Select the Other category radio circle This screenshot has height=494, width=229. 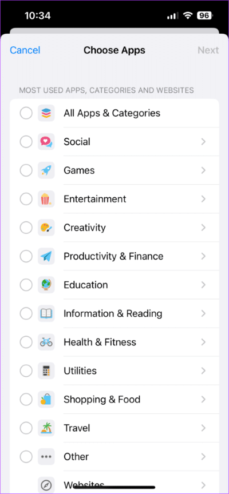26,456
